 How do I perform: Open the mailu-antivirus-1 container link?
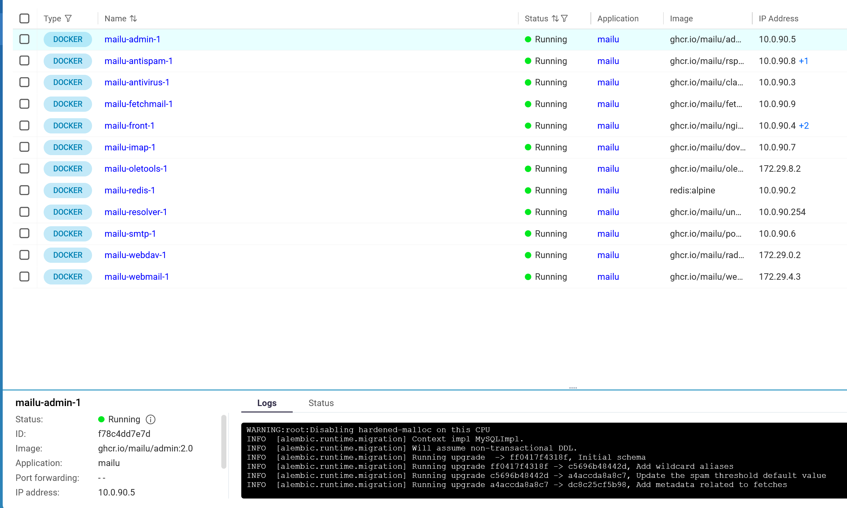(x=137, y=83)
